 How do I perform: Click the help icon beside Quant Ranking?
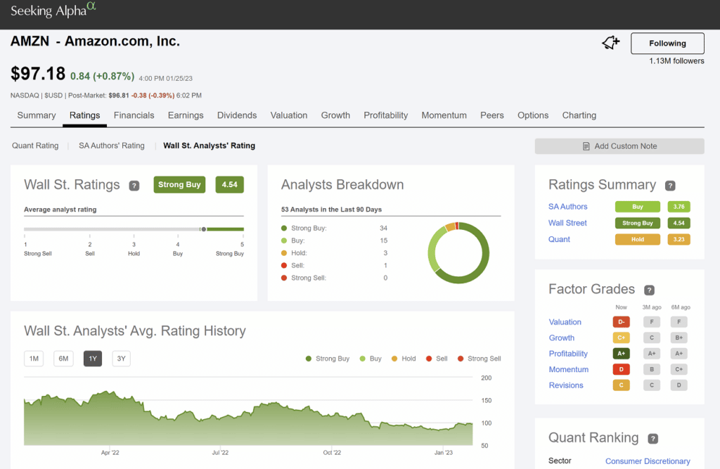(x=652, y=439)
